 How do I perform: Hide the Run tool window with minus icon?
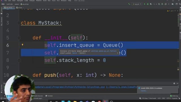click(177, 83)
